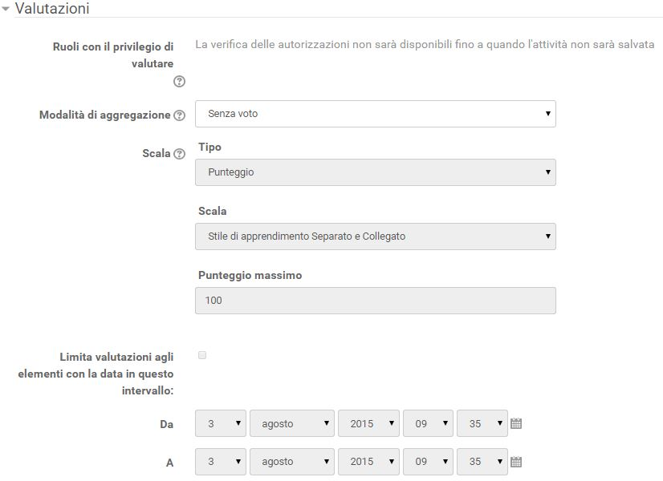The width and height of the screenshot is (663, 481).
Task: Open A year dropdown showing 2015
Action: [368, 462]
